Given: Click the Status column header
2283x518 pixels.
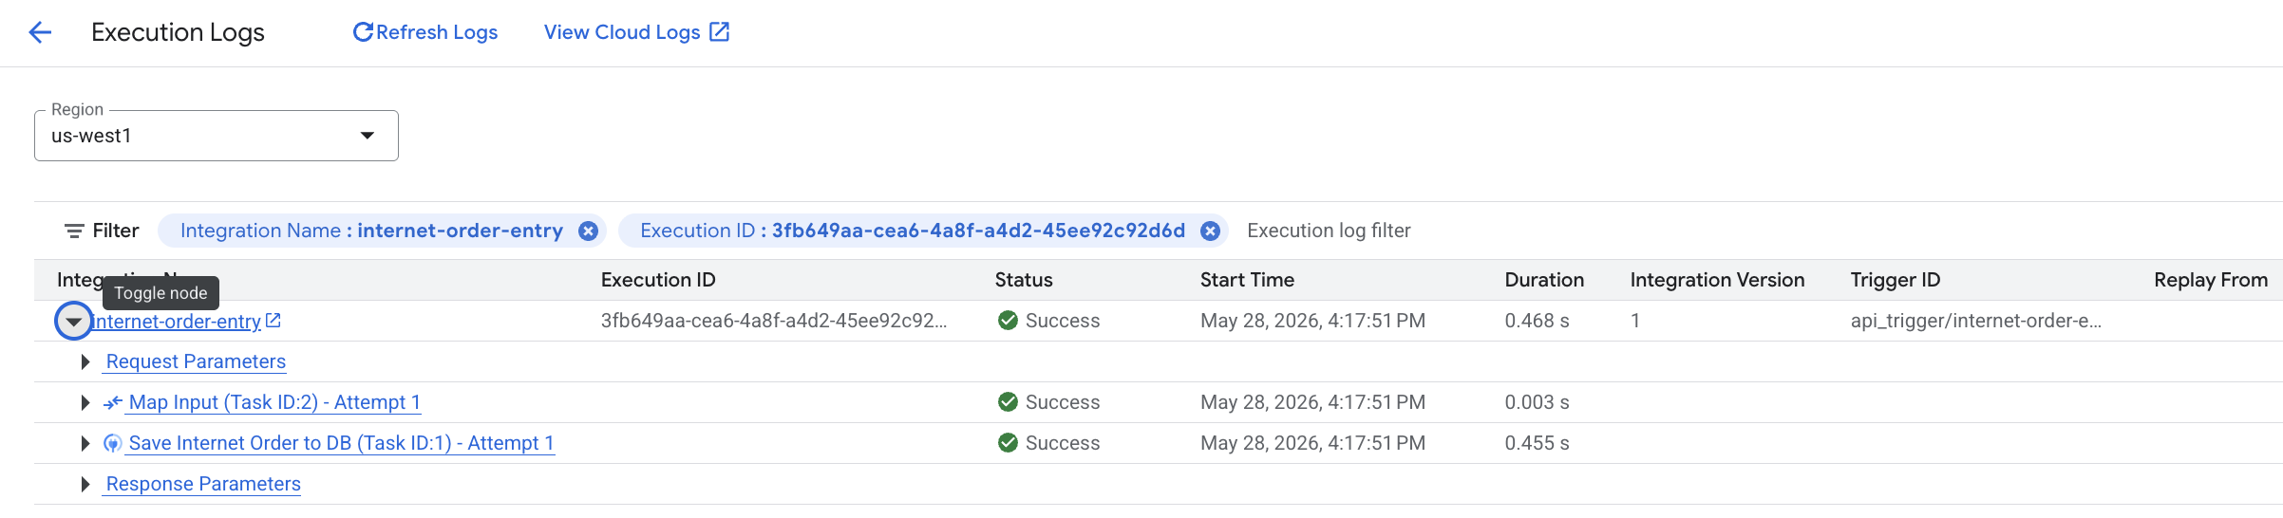Looking at the screenshot, I should (1024, 280).
